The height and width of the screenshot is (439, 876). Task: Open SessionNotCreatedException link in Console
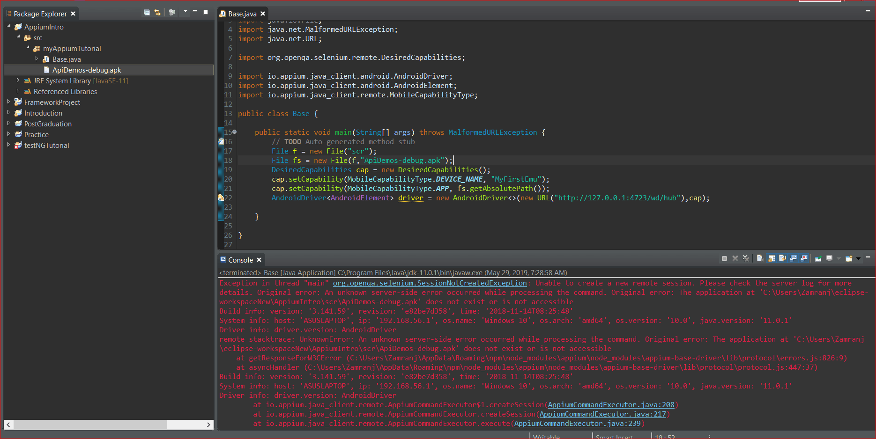point(429,283)
